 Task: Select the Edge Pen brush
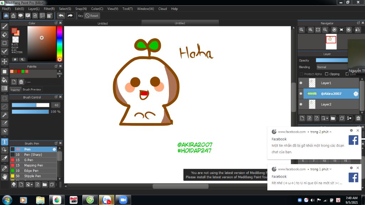[34, 171]
